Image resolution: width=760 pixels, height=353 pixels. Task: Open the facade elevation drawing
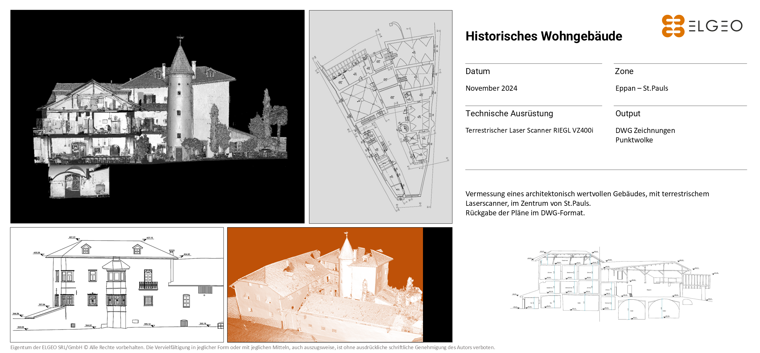click(x=117, y=285)
